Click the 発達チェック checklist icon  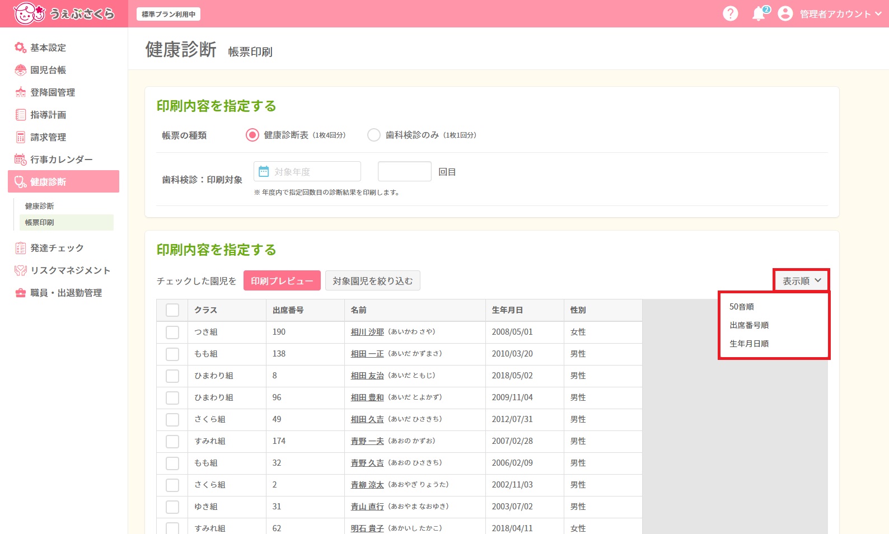tap(21, 248)
